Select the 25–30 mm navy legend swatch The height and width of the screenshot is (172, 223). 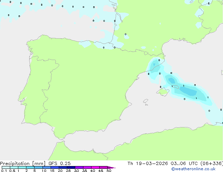pos(71,167)
